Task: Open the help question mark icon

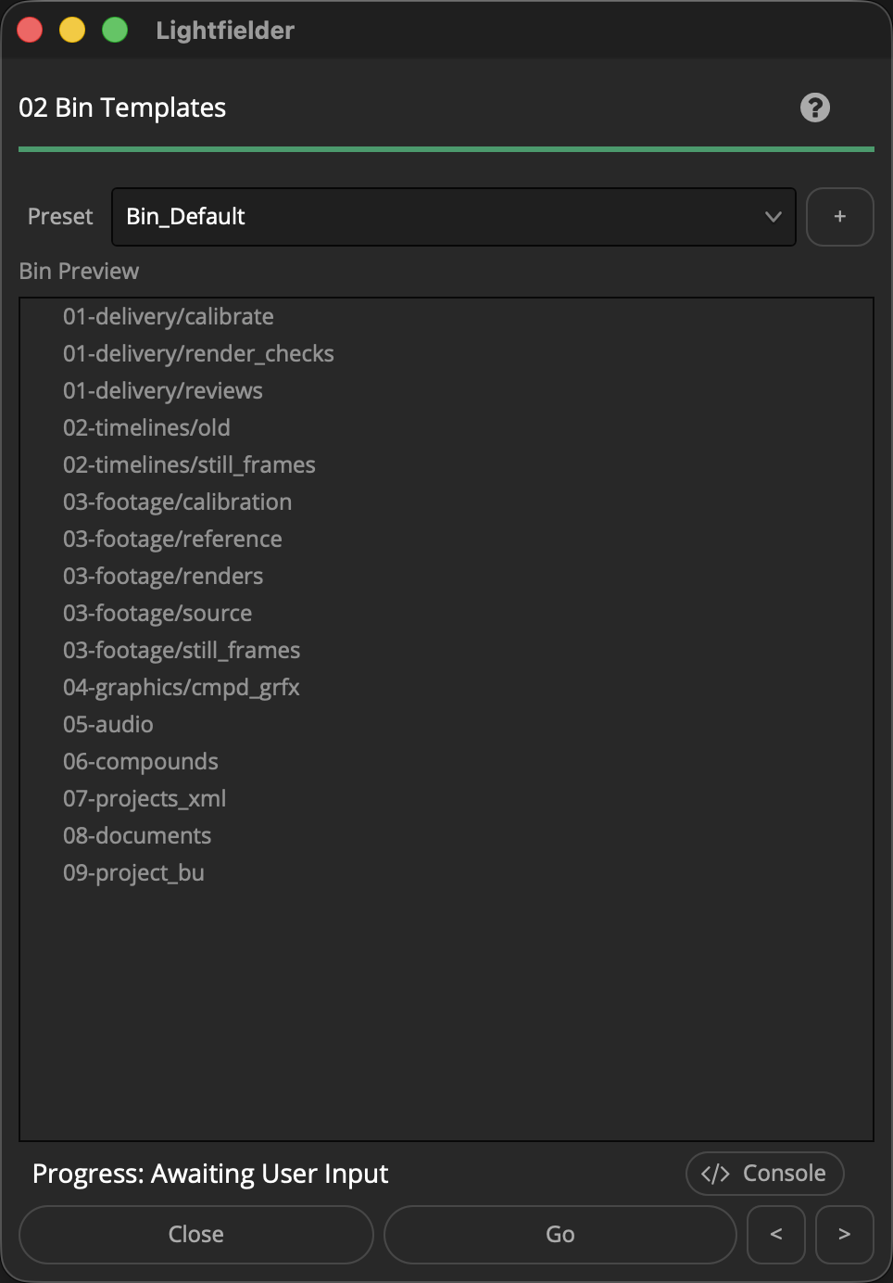Action: point(815,108)
